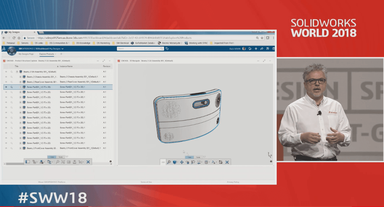This screenshot has width=384, height=207.
Task: Close the 3D Navigate action toolbar
Action: (227, 162)
